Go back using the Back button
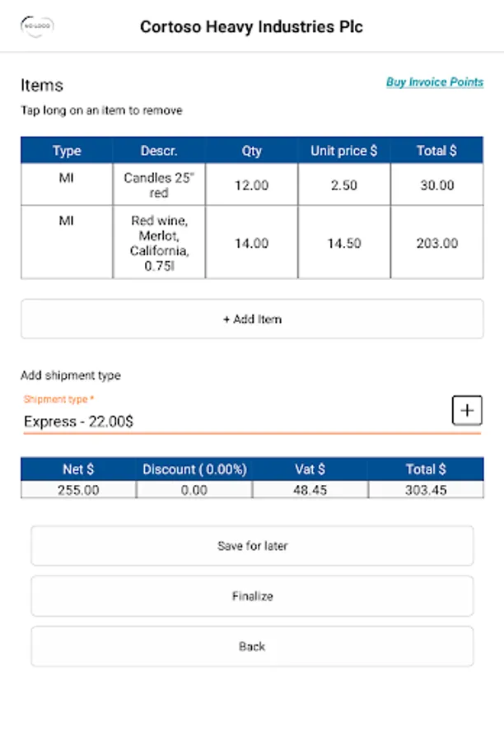504x741 pixels. pos(252,646)
